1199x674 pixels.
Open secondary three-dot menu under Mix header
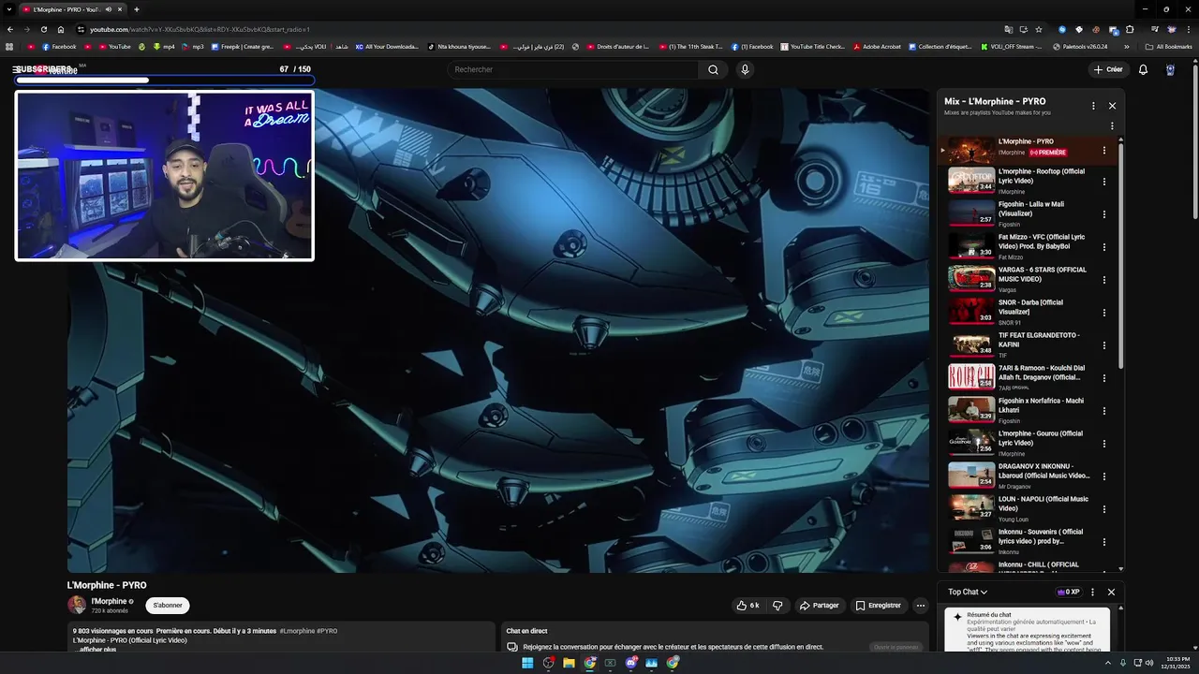(1112, 125)
